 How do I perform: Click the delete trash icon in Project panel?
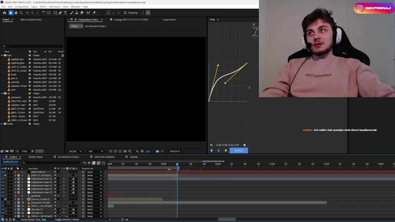click(32, 151)
